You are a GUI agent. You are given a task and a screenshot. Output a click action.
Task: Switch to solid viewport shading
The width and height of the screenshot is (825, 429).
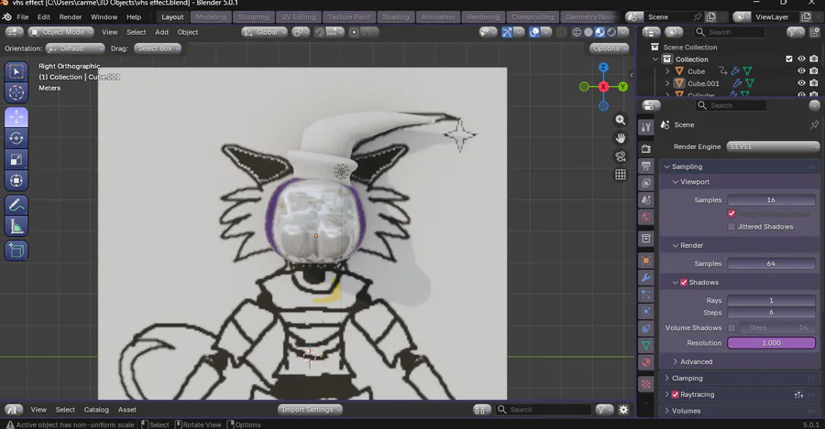tap(588, 33)
